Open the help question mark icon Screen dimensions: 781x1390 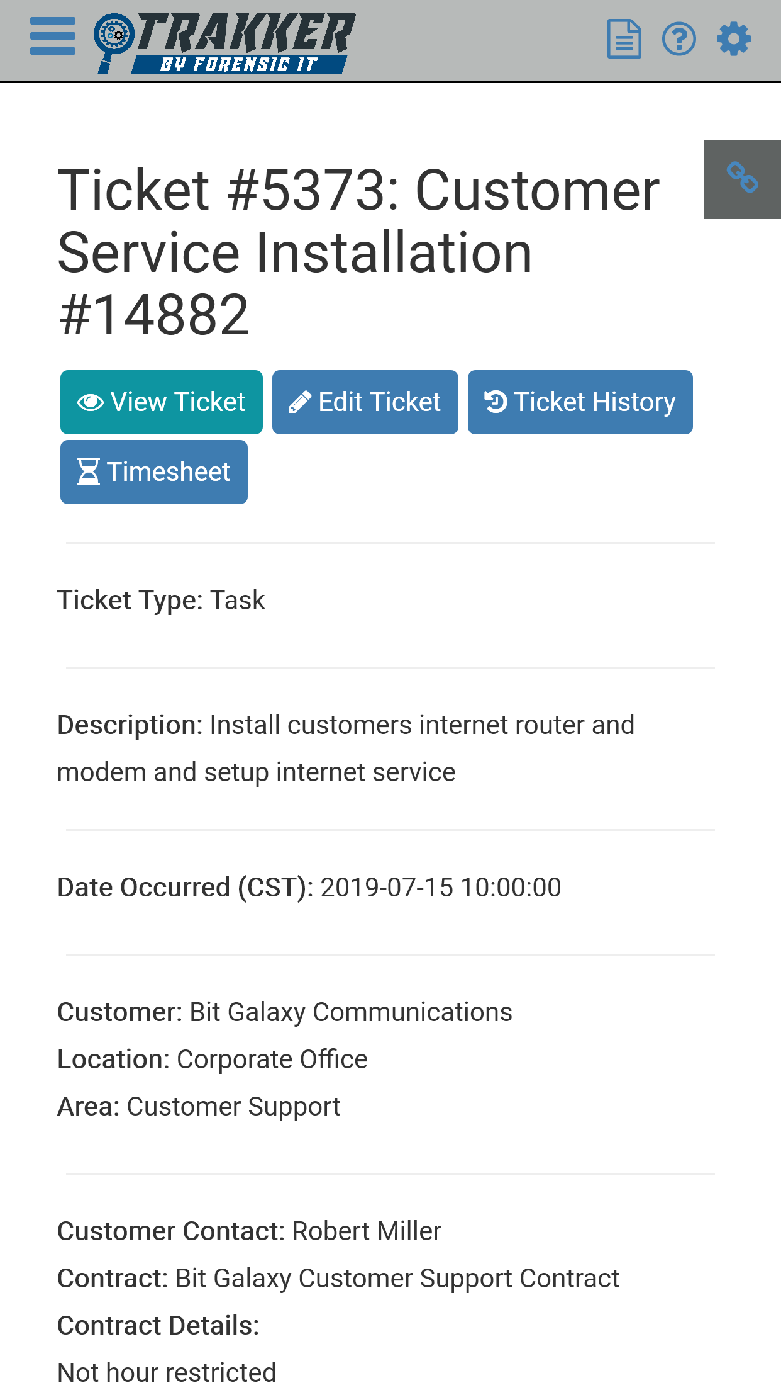pos(679,39)
